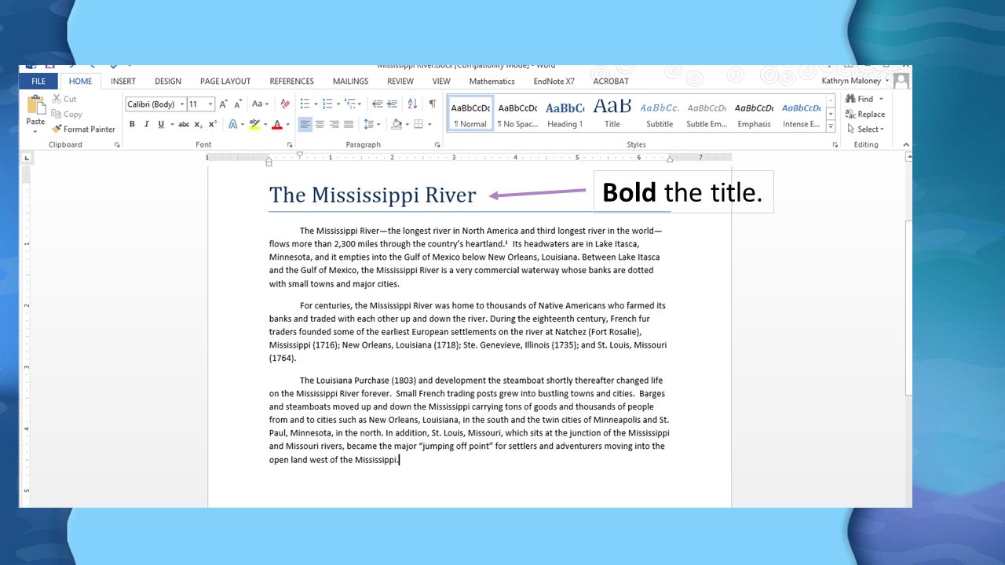
Task: Apply strikethrough to text
Action: click(184, 124)
